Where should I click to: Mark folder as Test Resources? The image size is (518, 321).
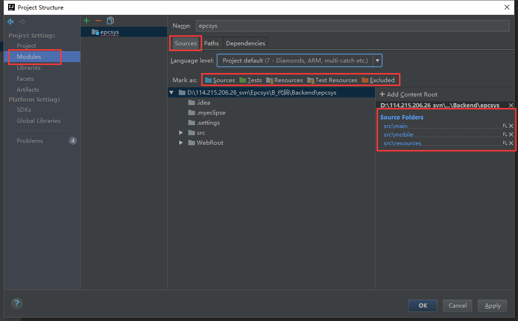tap(332, 80)
